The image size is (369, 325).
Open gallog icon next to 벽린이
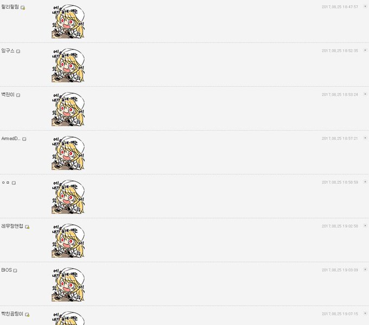coord(18,95)
